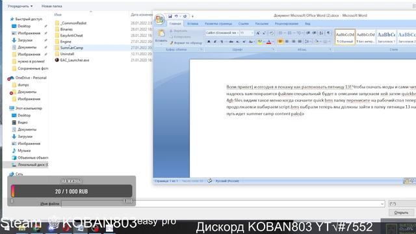Decrease font size with Shrink Font icon

pos(264,33)
